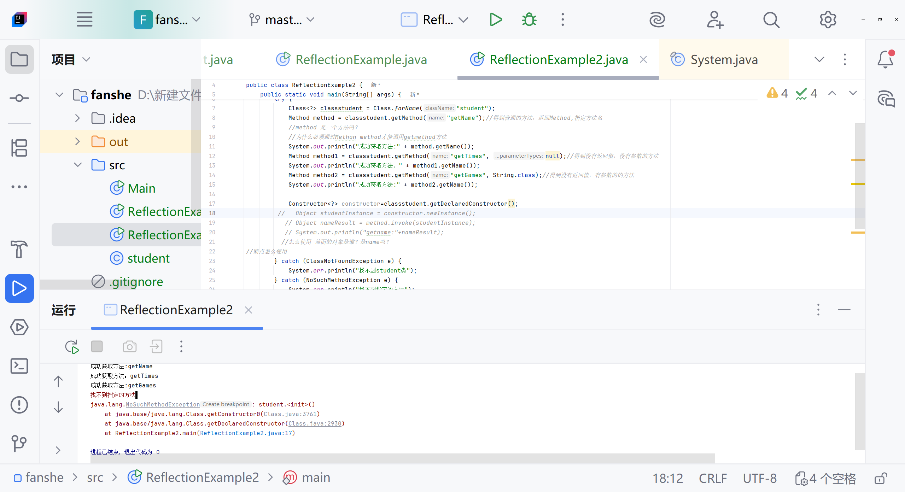The height and width of the screenshot is (492, 905).
Task: Open the Problems tool window icon
Action: [19, 405]
